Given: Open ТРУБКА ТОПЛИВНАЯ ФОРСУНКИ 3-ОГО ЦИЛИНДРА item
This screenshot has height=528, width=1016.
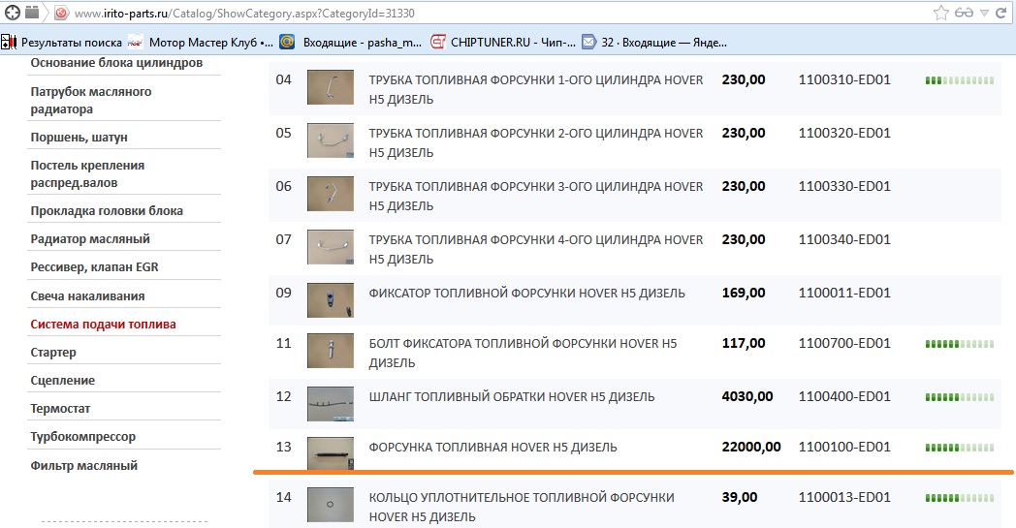Looking at the screenshot, I should pos(536,196).
